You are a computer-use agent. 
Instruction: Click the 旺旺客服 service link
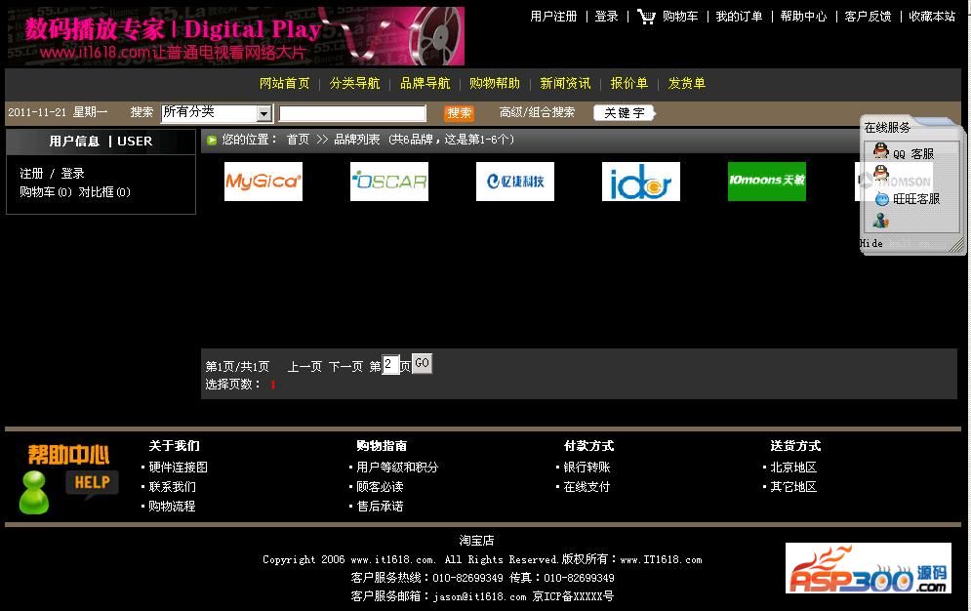[x=916, y=199]
